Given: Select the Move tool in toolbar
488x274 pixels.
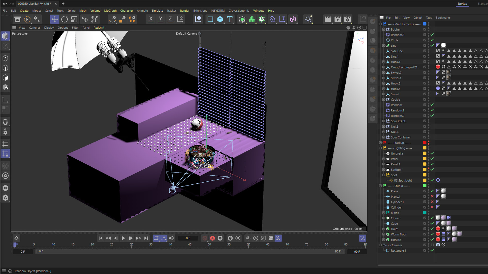Looking at the screenshot, I should coord(54,19).
